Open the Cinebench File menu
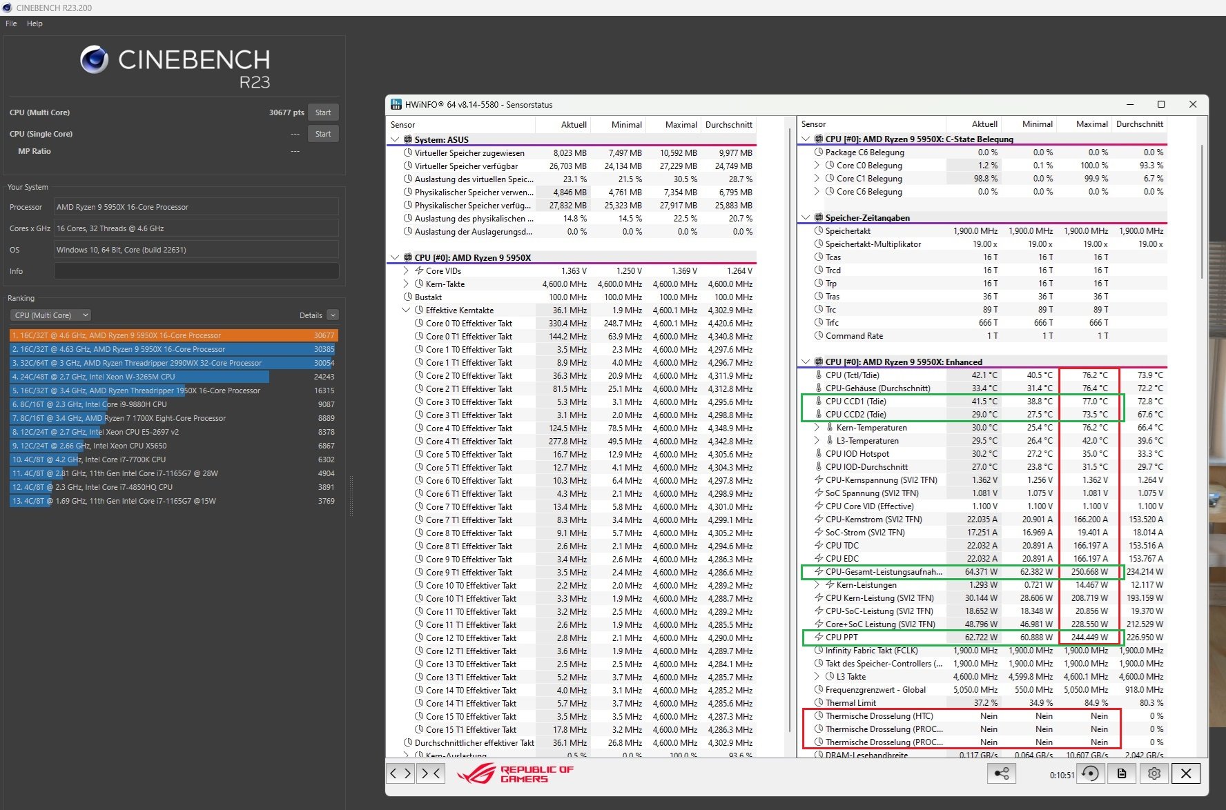 (x=11, y=23)
